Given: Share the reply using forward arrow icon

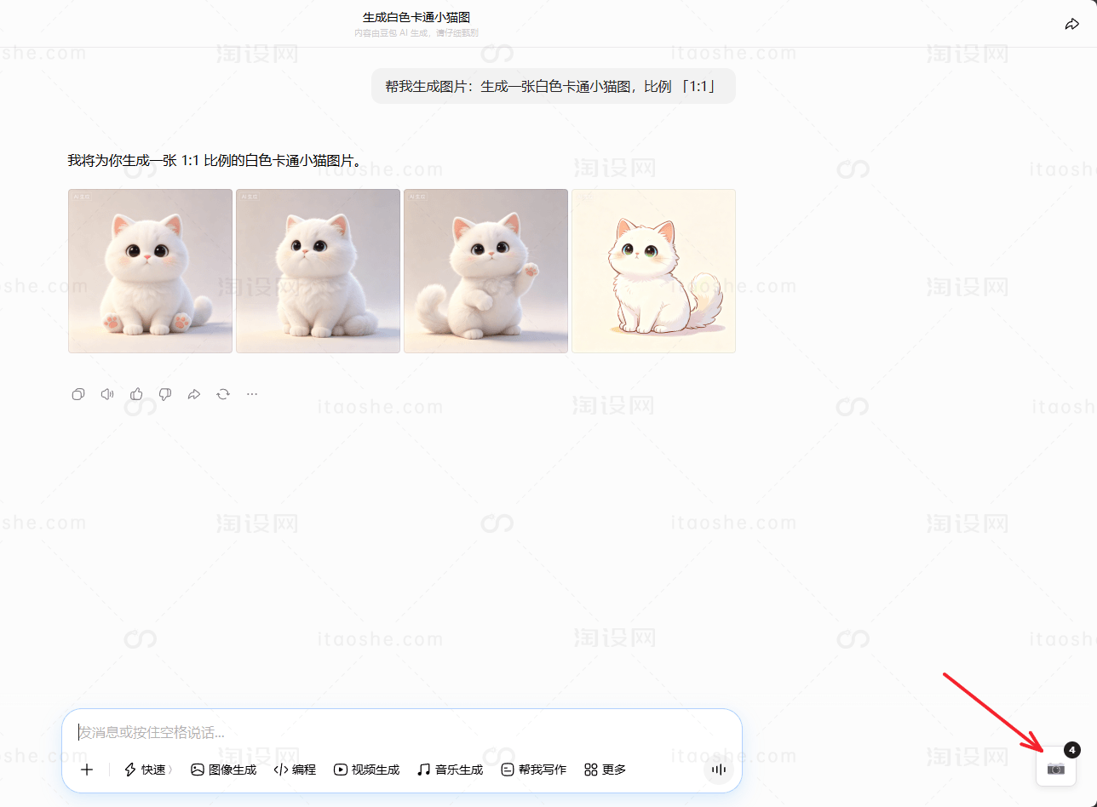Looking at the screenshot, I should (194, 394).
